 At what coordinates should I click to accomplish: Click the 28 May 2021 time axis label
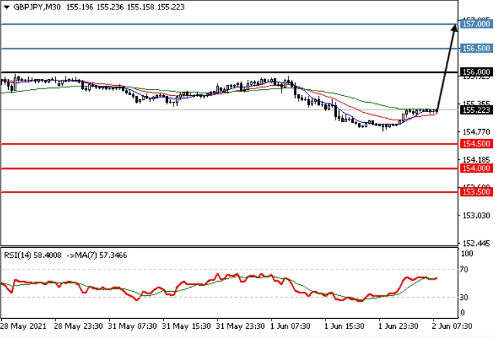24,326
